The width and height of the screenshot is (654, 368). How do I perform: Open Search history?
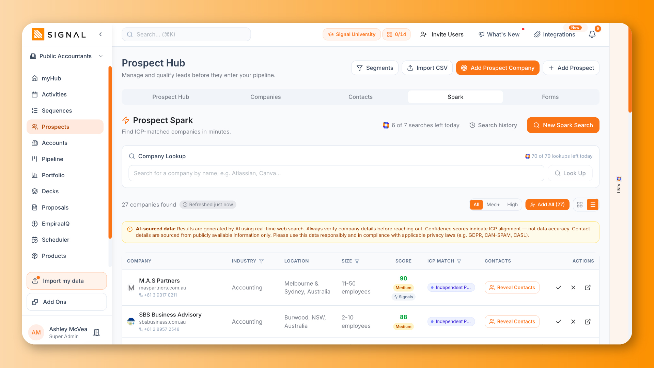click(x=493, y=125)
